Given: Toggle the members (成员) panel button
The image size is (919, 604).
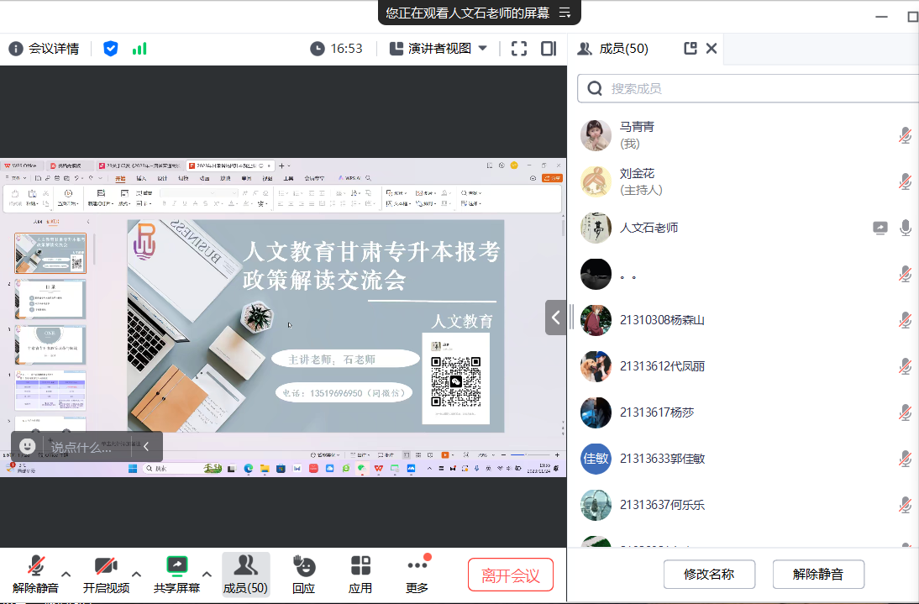Looking at the screenshot, I should [x=245, y=574].
